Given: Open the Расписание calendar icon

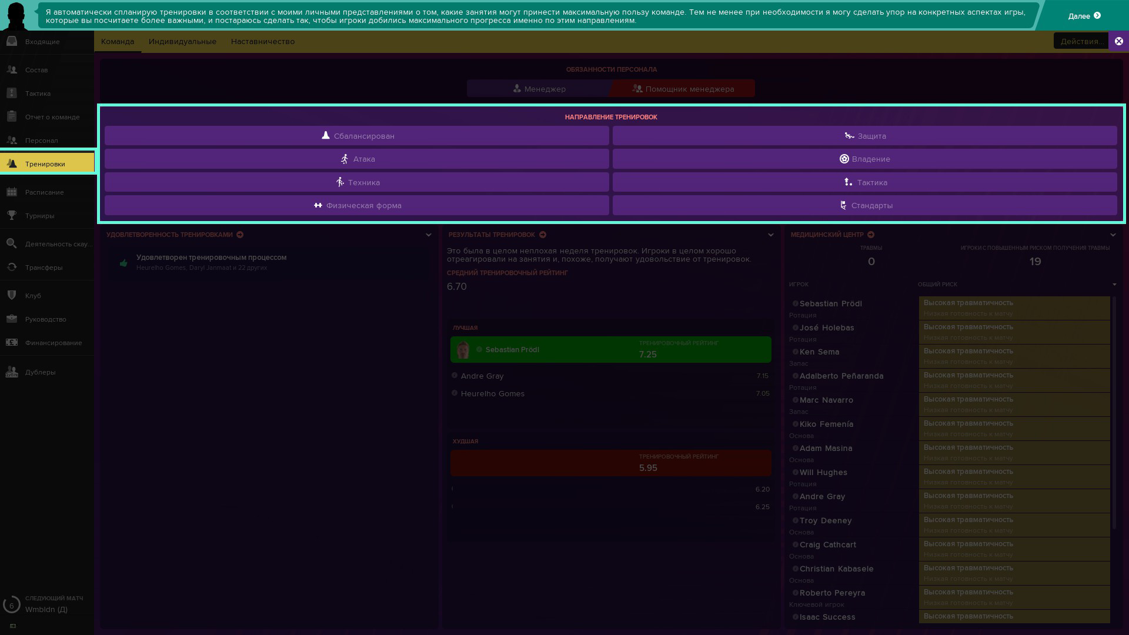Looking at the screenshot, I should click(x=12, y=192).
